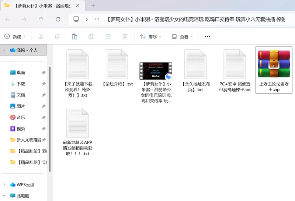Select 图片 in the navigation pane
The height and width of the screenshot is (201, 295).
21,106
